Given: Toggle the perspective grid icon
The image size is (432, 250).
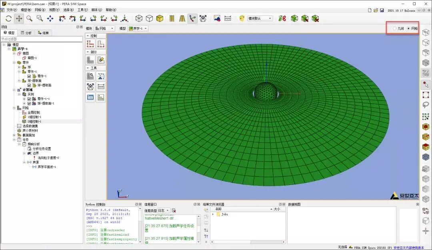Looking at the screenshot, I should (182, 18).
